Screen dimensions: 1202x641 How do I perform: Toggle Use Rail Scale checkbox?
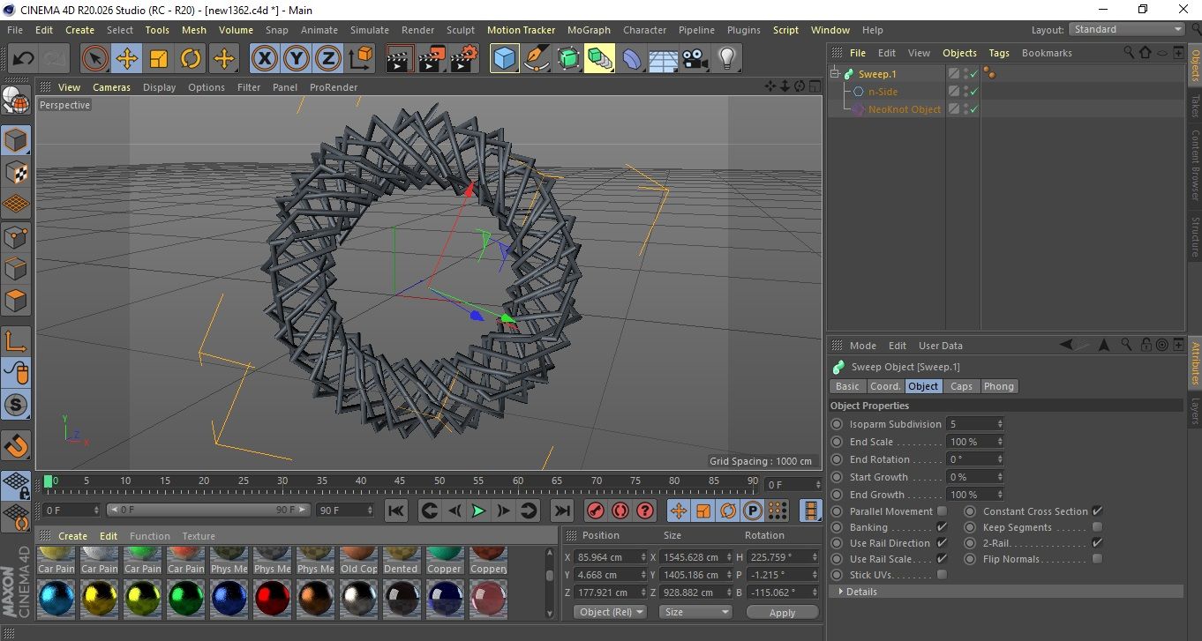point(942,559)
